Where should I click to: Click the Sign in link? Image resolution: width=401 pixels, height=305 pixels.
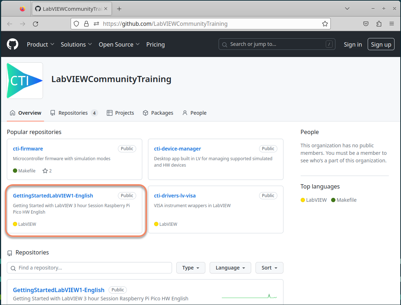353,44
